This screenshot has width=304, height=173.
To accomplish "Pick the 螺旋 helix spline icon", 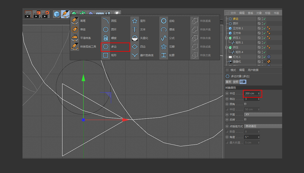I will [x=106, y=38].
